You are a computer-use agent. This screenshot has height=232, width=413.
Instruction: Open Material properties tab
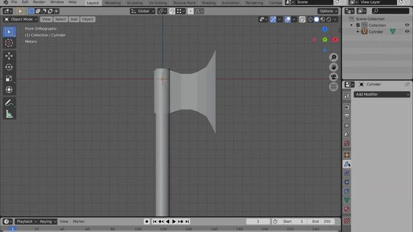(x=347, y=209)
